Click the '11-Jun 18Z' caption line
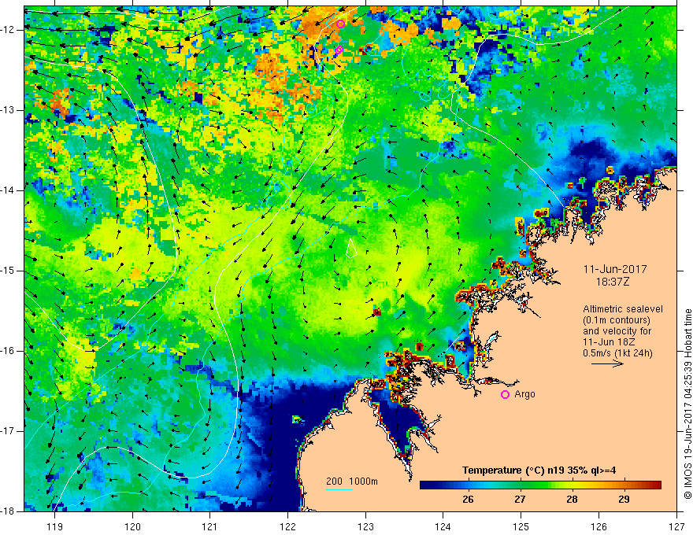 pyautogui.click(x=611, y=342)
